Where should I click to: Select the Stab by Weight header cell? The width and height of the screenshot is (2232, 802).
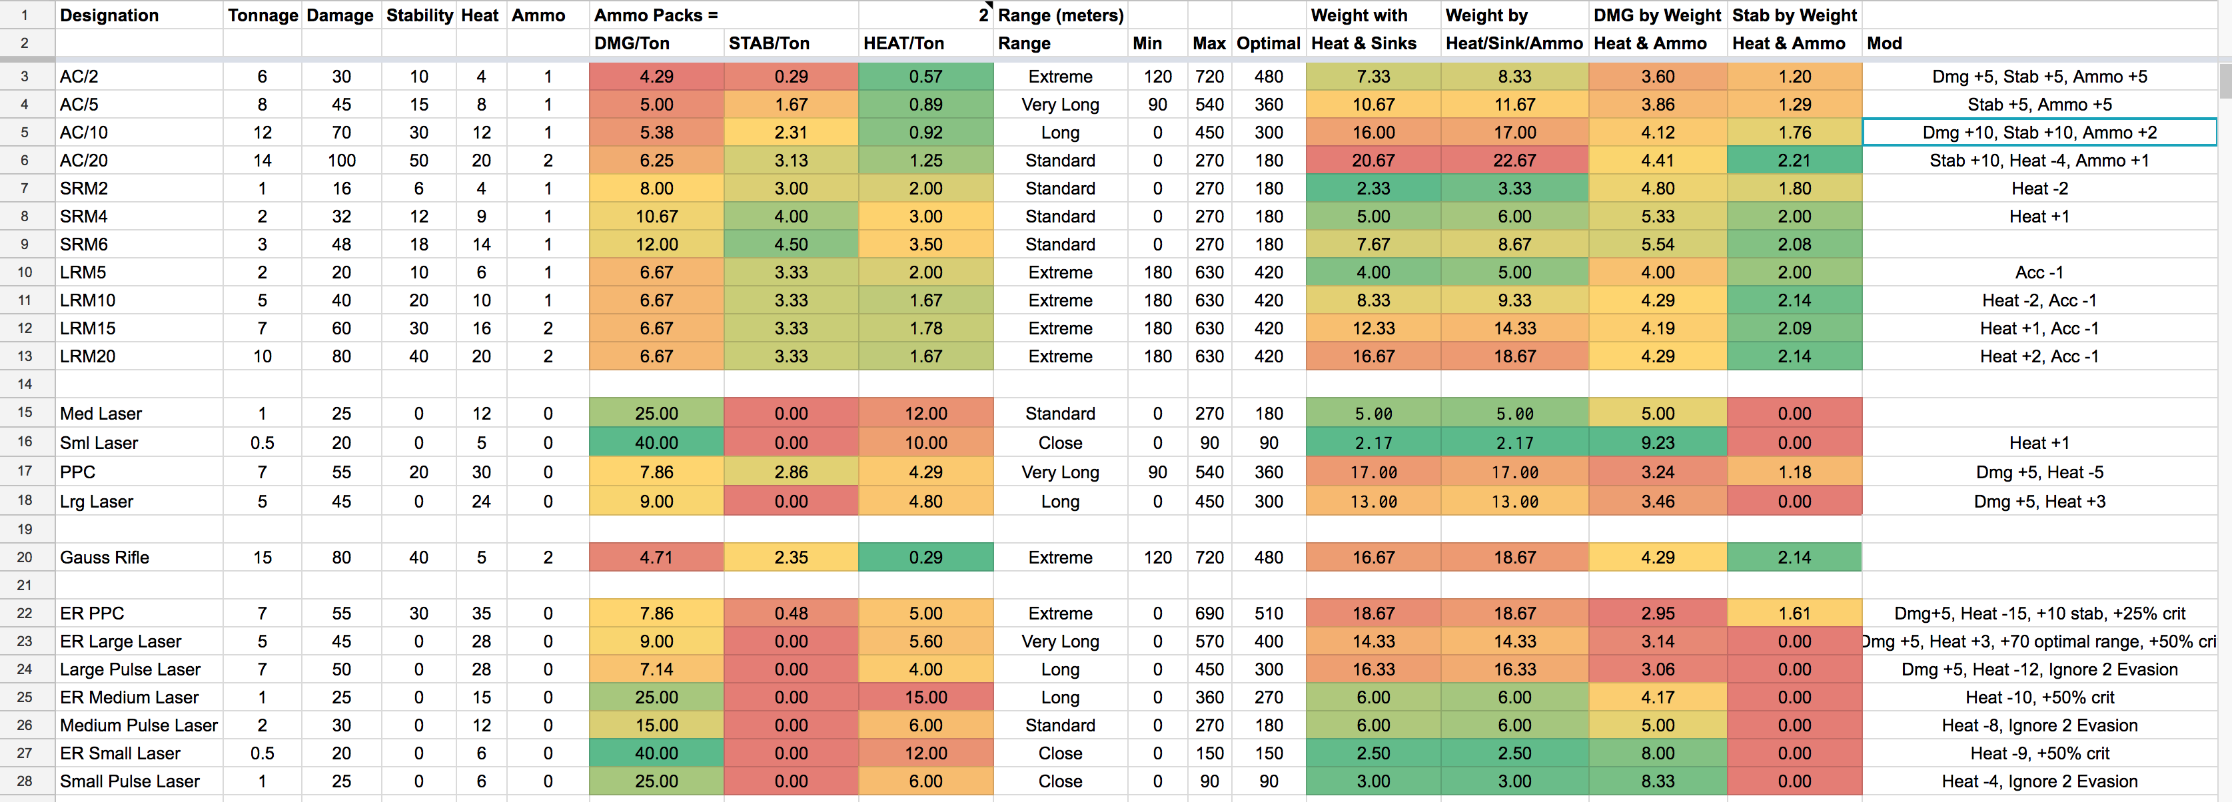pyautogui.click(x=1794, y=15)
